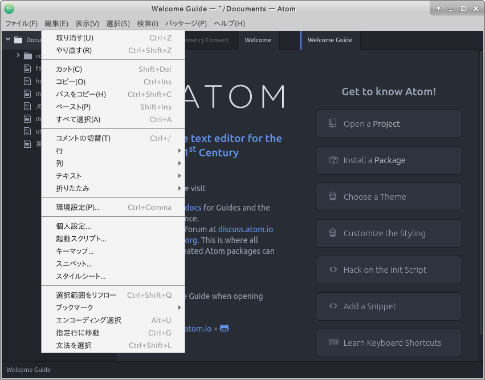Screen dimensions: 485x380
Task: Choose ペースト(P) menu entry
Action: coord(113,107)
